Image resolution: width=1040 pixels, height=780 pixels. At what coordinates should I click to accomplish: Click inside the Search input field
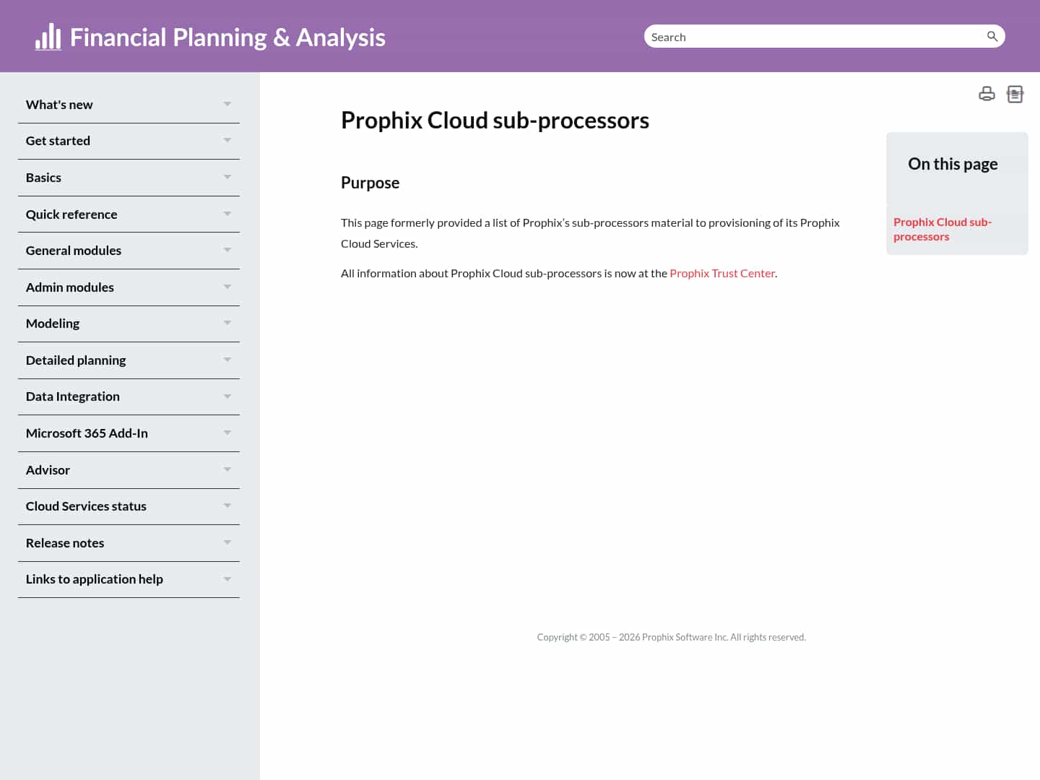pyautogui.click(x=794, y=36)
